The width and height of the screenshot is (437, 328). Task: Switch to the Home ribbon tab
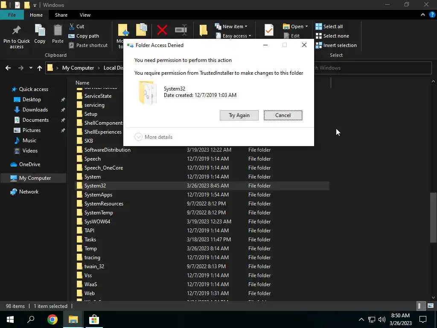[x=36, y=15]
